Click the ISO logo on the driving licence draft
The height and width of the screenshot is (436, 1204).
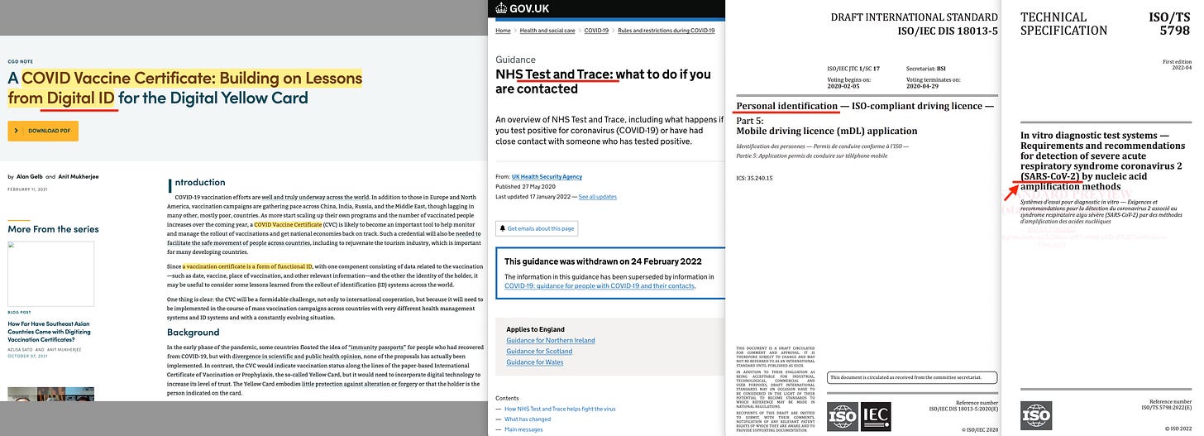(843, 416)
